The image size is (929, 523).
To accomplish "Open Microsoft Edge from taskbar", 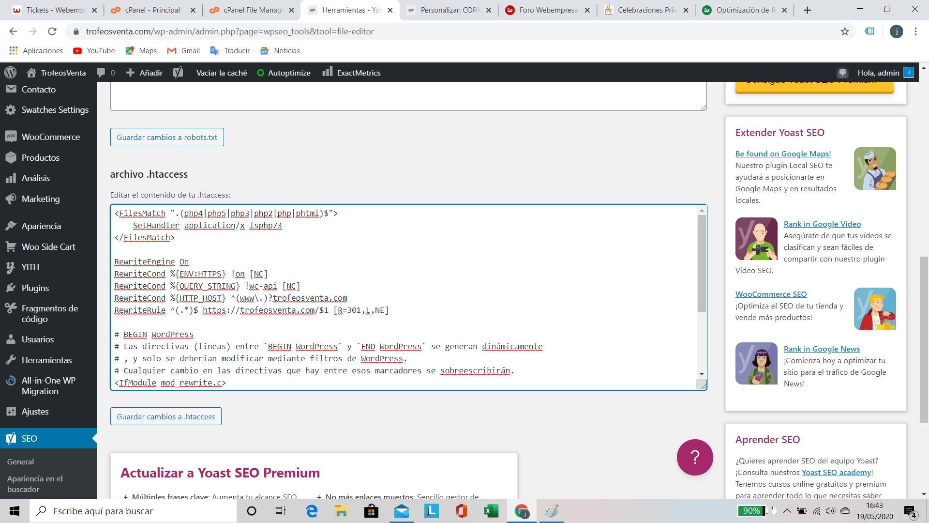I will pos(312,511).
